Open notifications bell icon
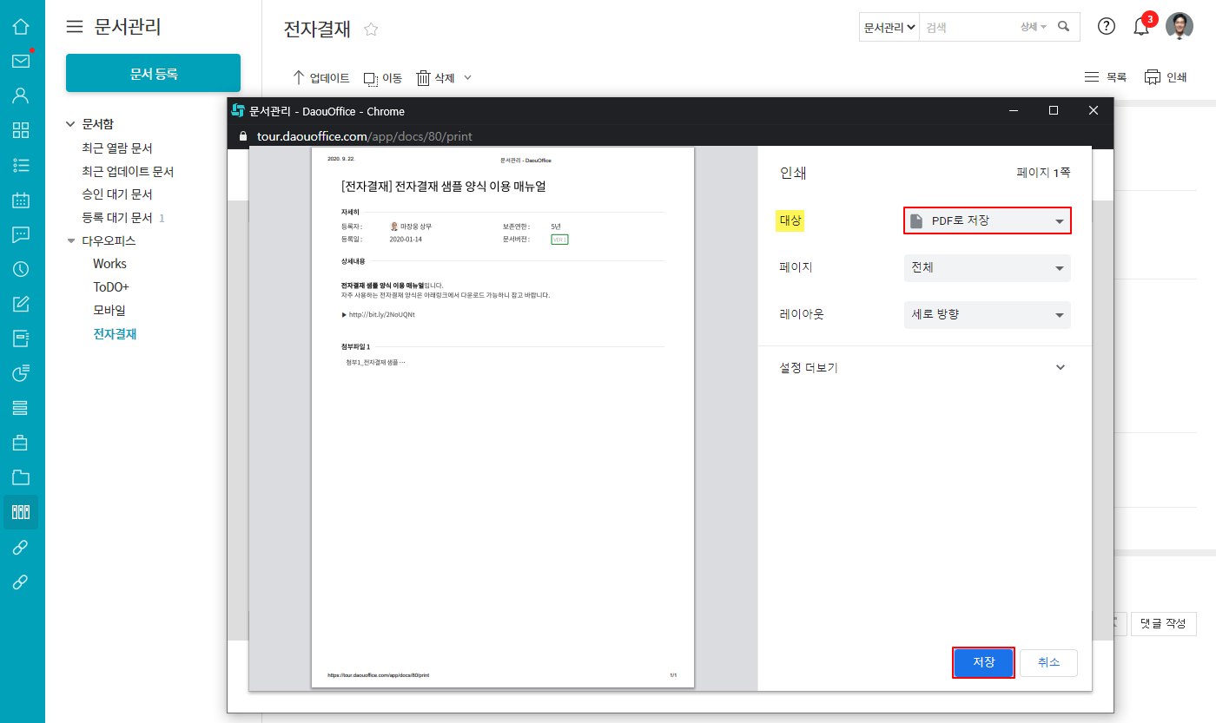The height and width of the screenshot is (723, 1216). (1141, 27)
